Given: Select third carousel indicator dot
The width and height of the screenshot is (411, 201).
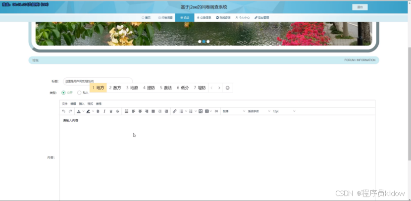Looking at the screenshot, I should (x=208, y=42).
